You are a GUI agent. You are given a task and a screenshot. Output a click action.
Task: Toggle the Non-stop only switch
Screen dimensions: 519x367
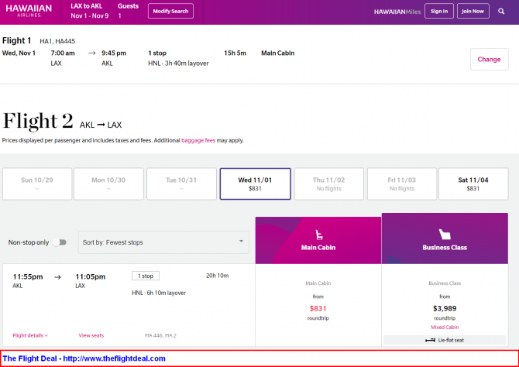point(60,242)
